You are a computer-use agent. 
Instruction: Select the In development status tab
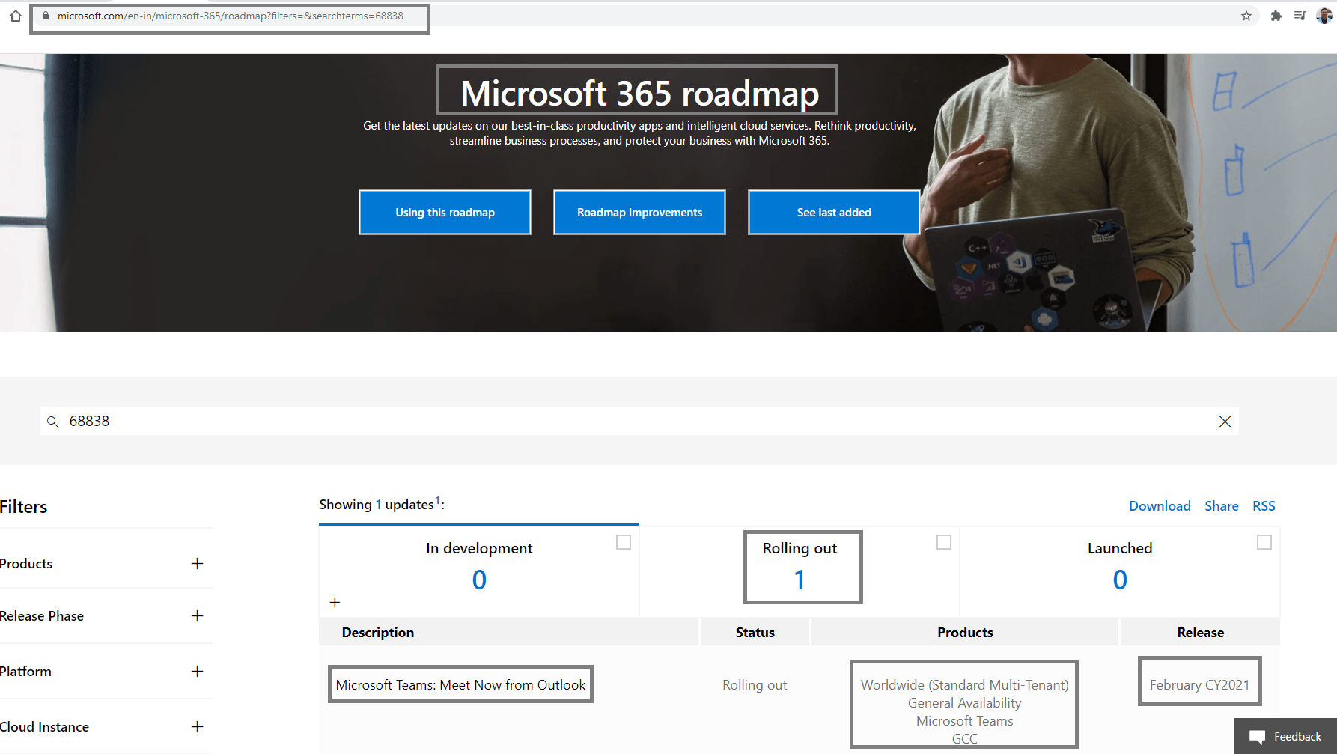pyautogui.click(x=479, y=571)
